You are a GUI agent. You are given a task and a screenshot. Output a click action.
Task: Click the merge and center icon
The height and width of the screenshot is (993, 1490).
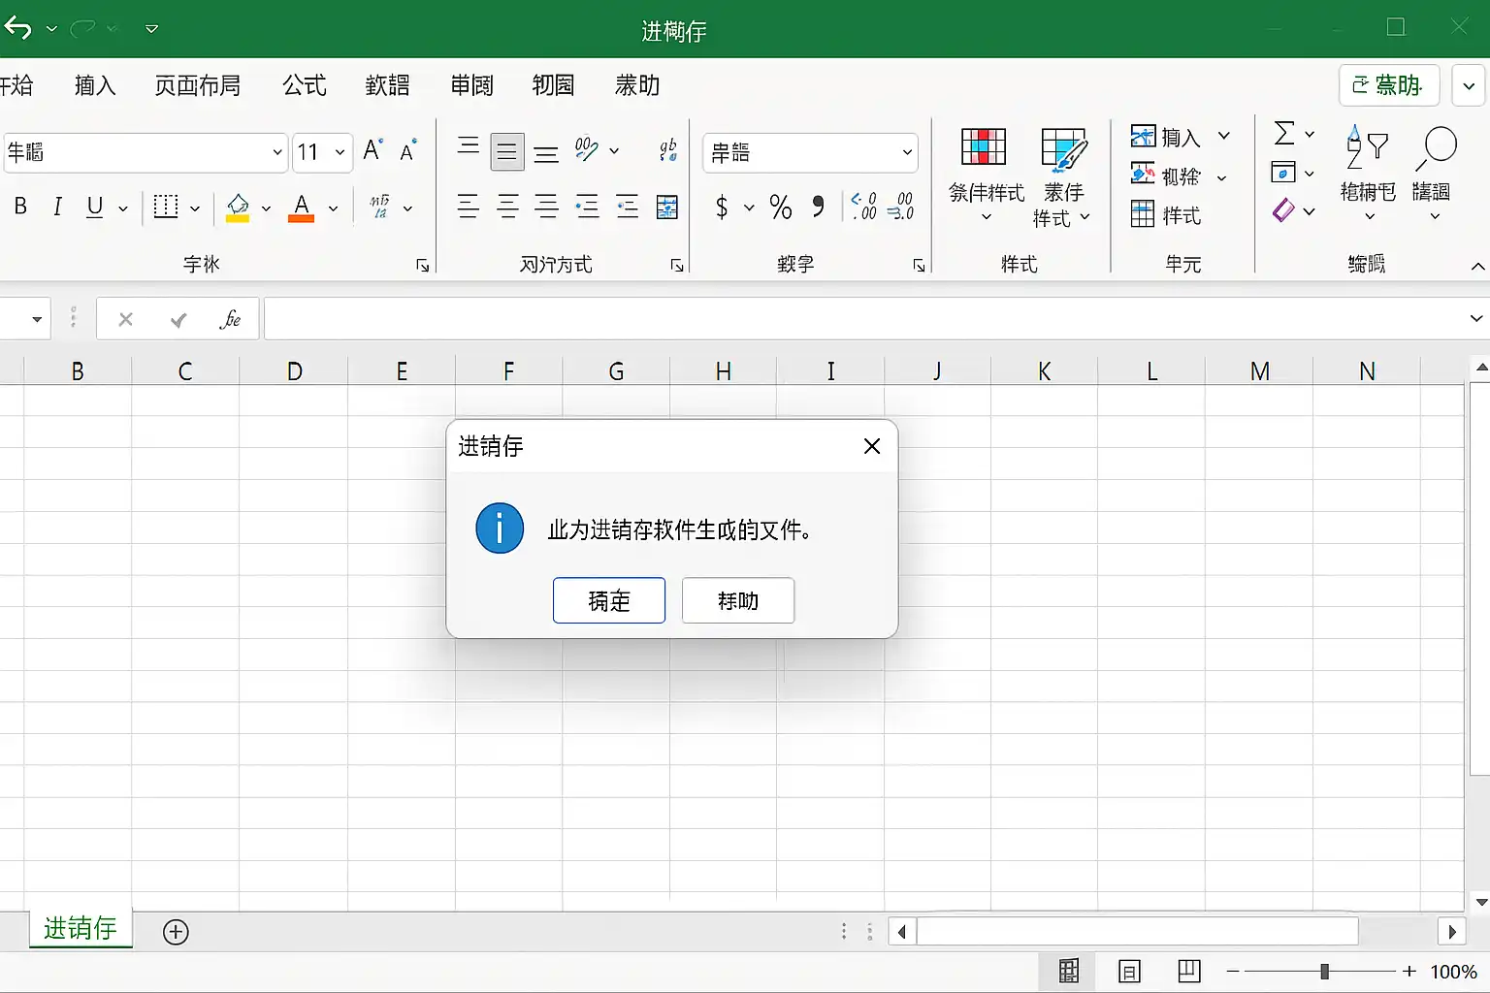(x=667, y=207)
